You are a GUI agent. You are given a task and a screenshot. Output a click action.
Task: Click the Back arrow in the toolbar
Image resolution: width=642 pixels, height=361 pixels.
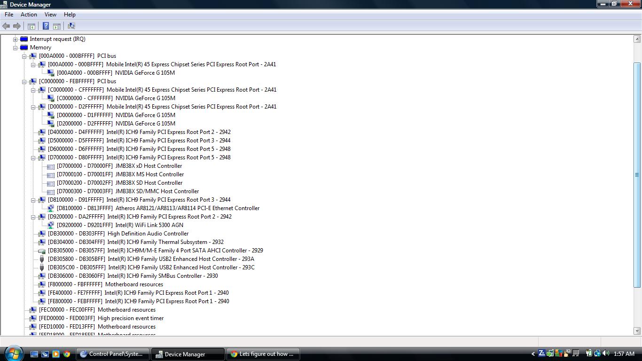coord(6,26)
